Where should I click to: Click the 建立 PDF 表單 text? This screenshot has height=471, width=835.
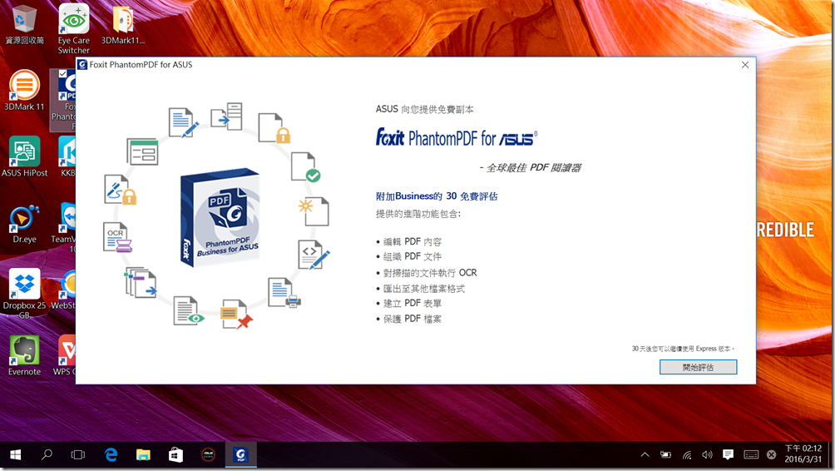[413, 304]
